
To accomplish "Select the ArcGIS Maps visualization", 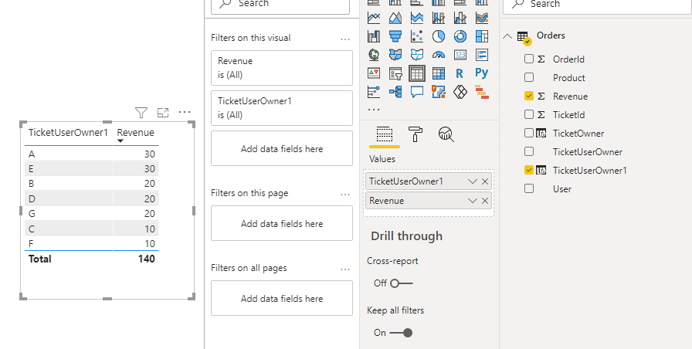I will pyautogui.click(x=439, y=92).
